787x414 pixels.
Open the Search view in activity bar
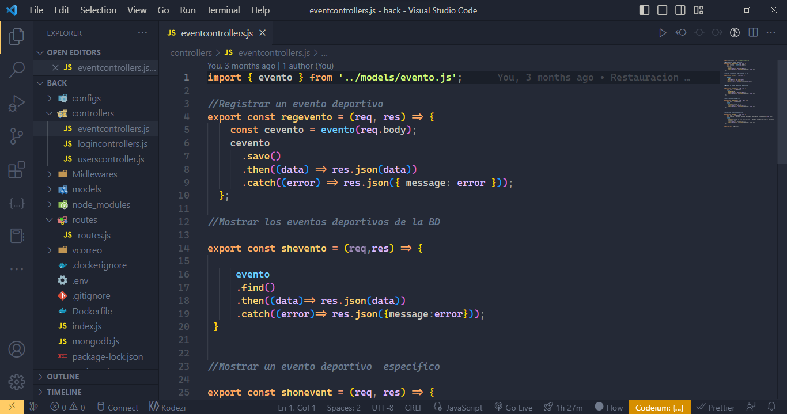point(17,70)
